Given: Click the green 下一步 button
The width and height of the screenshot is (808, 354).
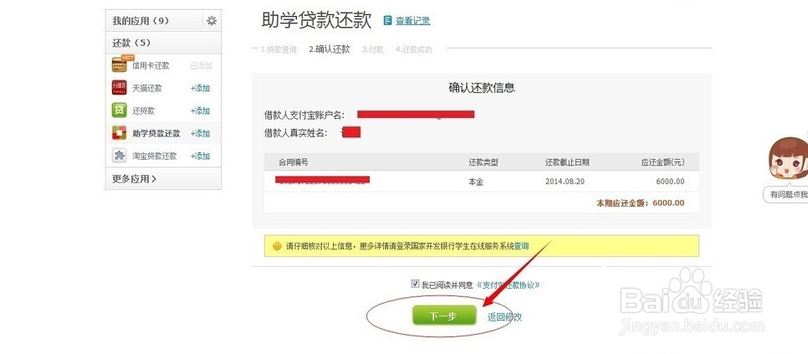Looking at the screenshot, I should tap(444, 316).
